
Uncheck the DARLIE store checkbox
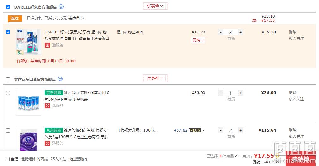tap(8, 7)
